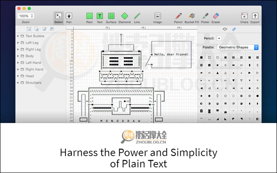Image resolution: width=277 pixels, height=173 pixels.
Task: Expand the Left Hand group
Action: click(18, 63)
